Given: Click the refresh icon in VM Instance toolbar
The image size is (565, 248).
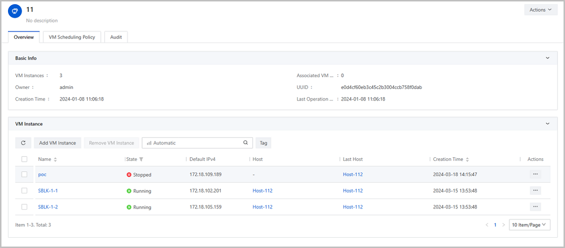Looking at the screenshot, I should coord(23,143).
